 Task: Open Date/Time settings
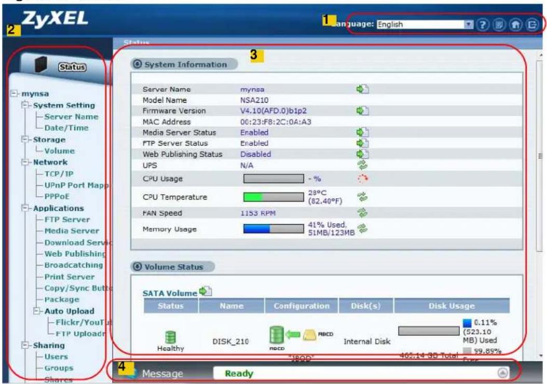coord(66,128)
